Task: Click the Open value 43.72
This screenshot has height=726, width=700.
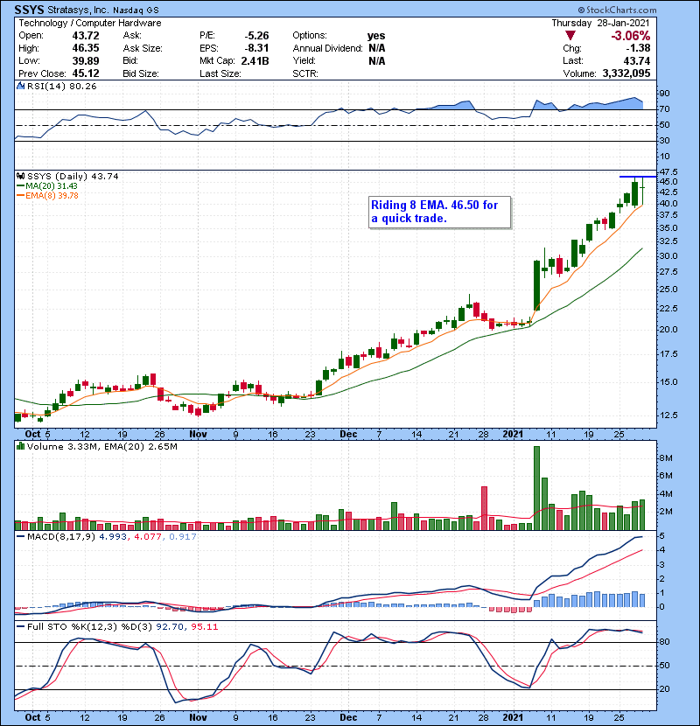Action: coord(86,36)
